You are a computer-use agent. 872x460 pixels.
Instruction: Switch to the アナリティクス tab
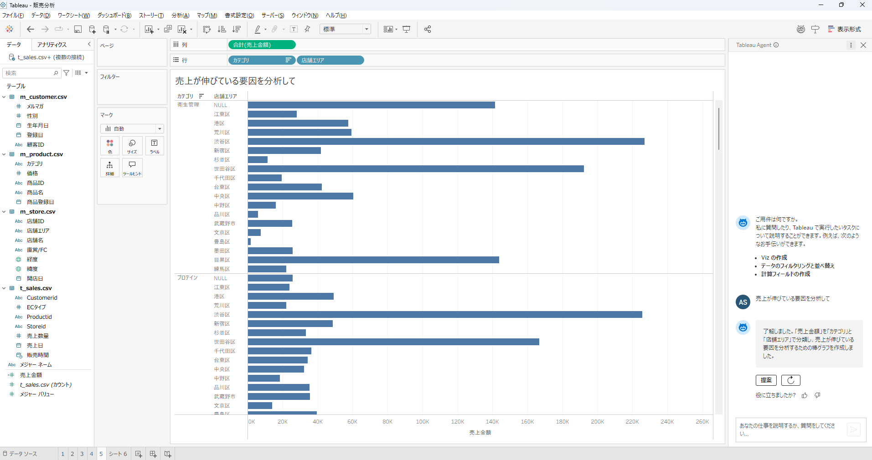[52, 45]
